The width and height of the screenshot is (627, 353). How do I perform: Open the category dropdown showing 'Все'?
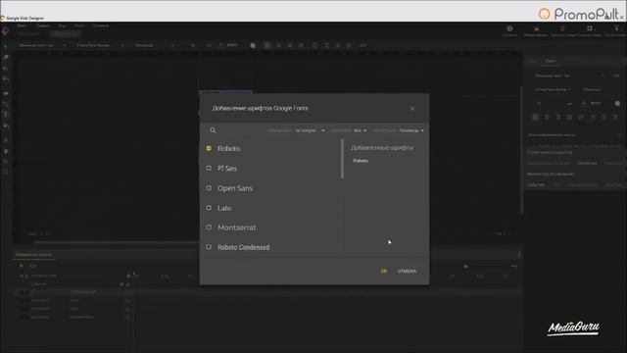360,130
